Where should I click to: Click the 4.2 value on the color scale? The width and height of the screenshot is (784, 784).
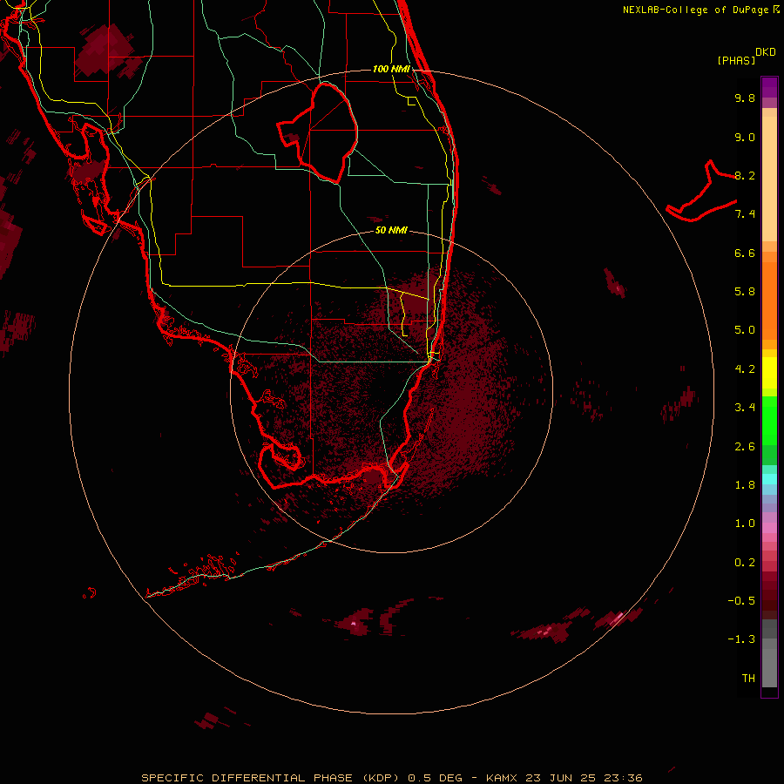745,369
